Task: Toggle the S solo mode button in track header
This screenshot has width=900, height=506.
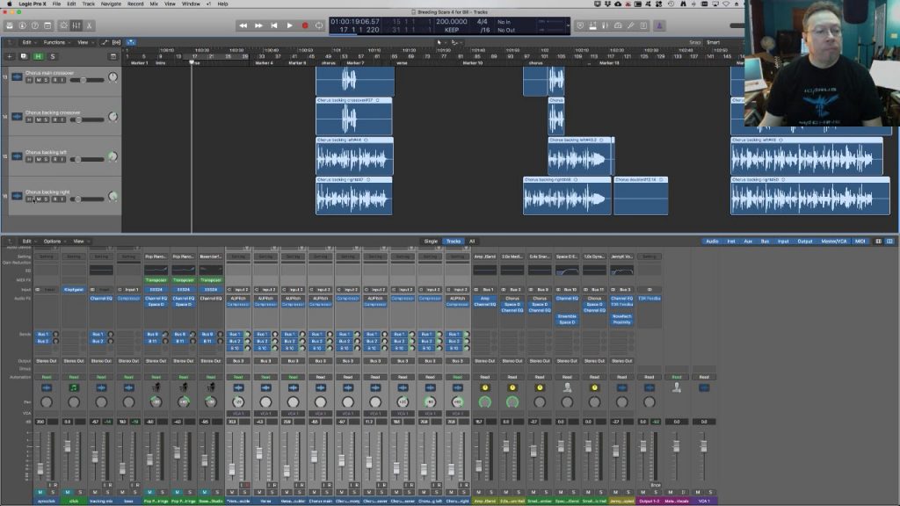Action: point(53,56)
